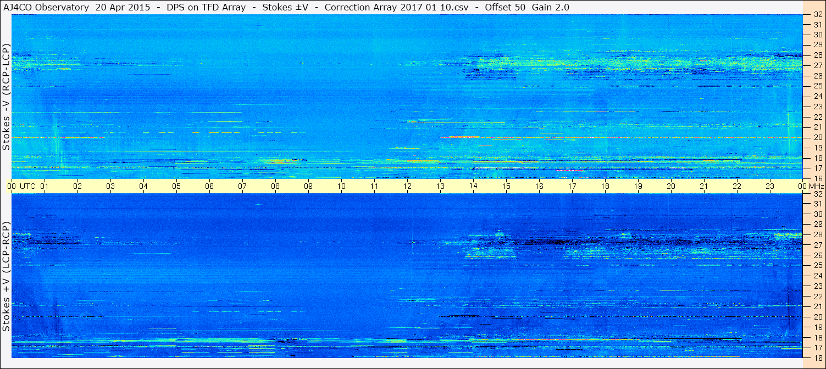
Task: Select the 05 hour marker on time axis
Action: click(176, 186)
